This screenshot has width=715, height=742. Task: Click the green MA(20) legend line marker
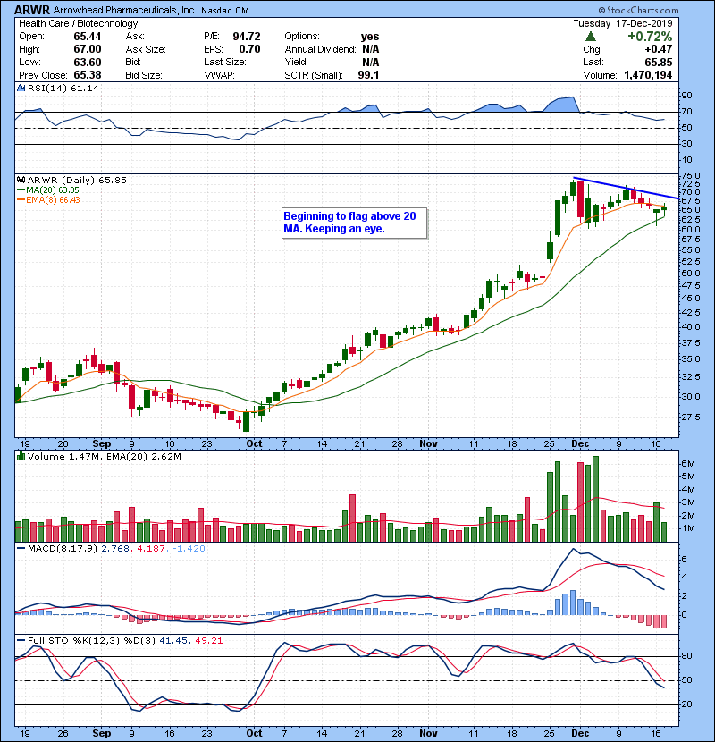20,190
